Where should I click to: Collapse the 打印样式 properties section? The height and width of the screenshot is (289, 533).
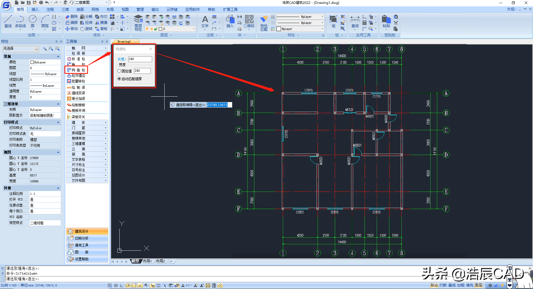coord(58,122)
